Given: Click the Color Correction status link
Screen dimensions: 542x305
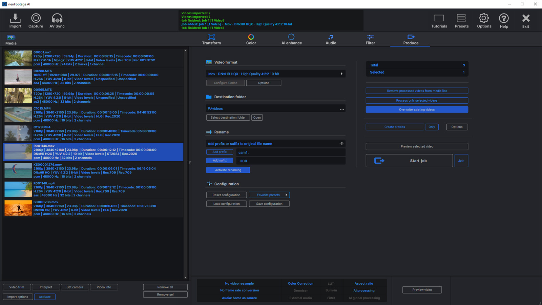Looking at the screenshot, I should tap(300, 283).
